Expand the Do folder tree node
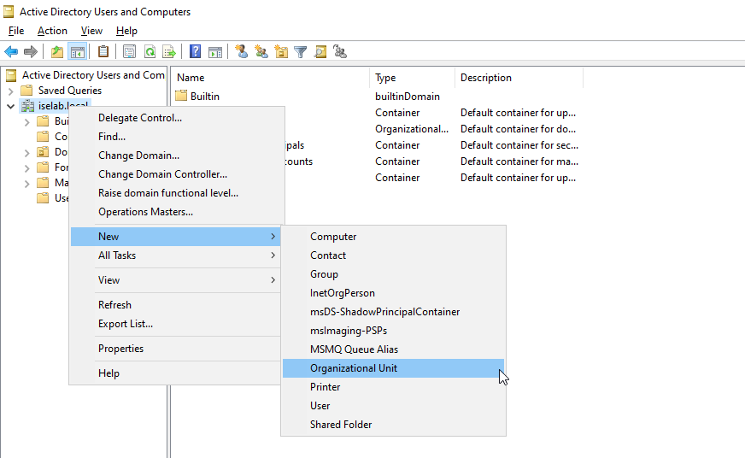745x458 pixels. [27, 152]
